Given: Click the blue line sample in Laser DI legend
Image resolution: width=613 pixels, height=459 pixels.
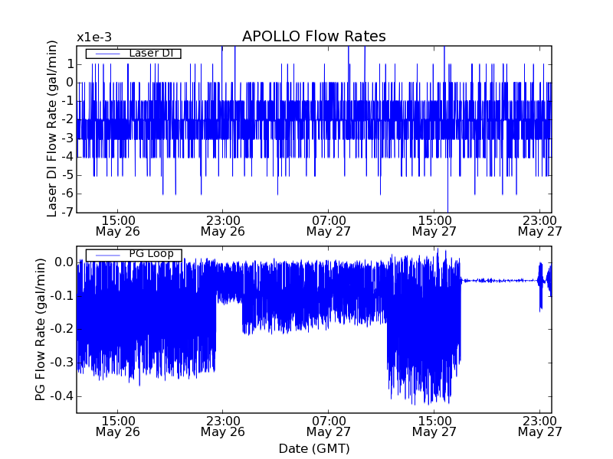Looking at the screenshot, I should point(106,54).
